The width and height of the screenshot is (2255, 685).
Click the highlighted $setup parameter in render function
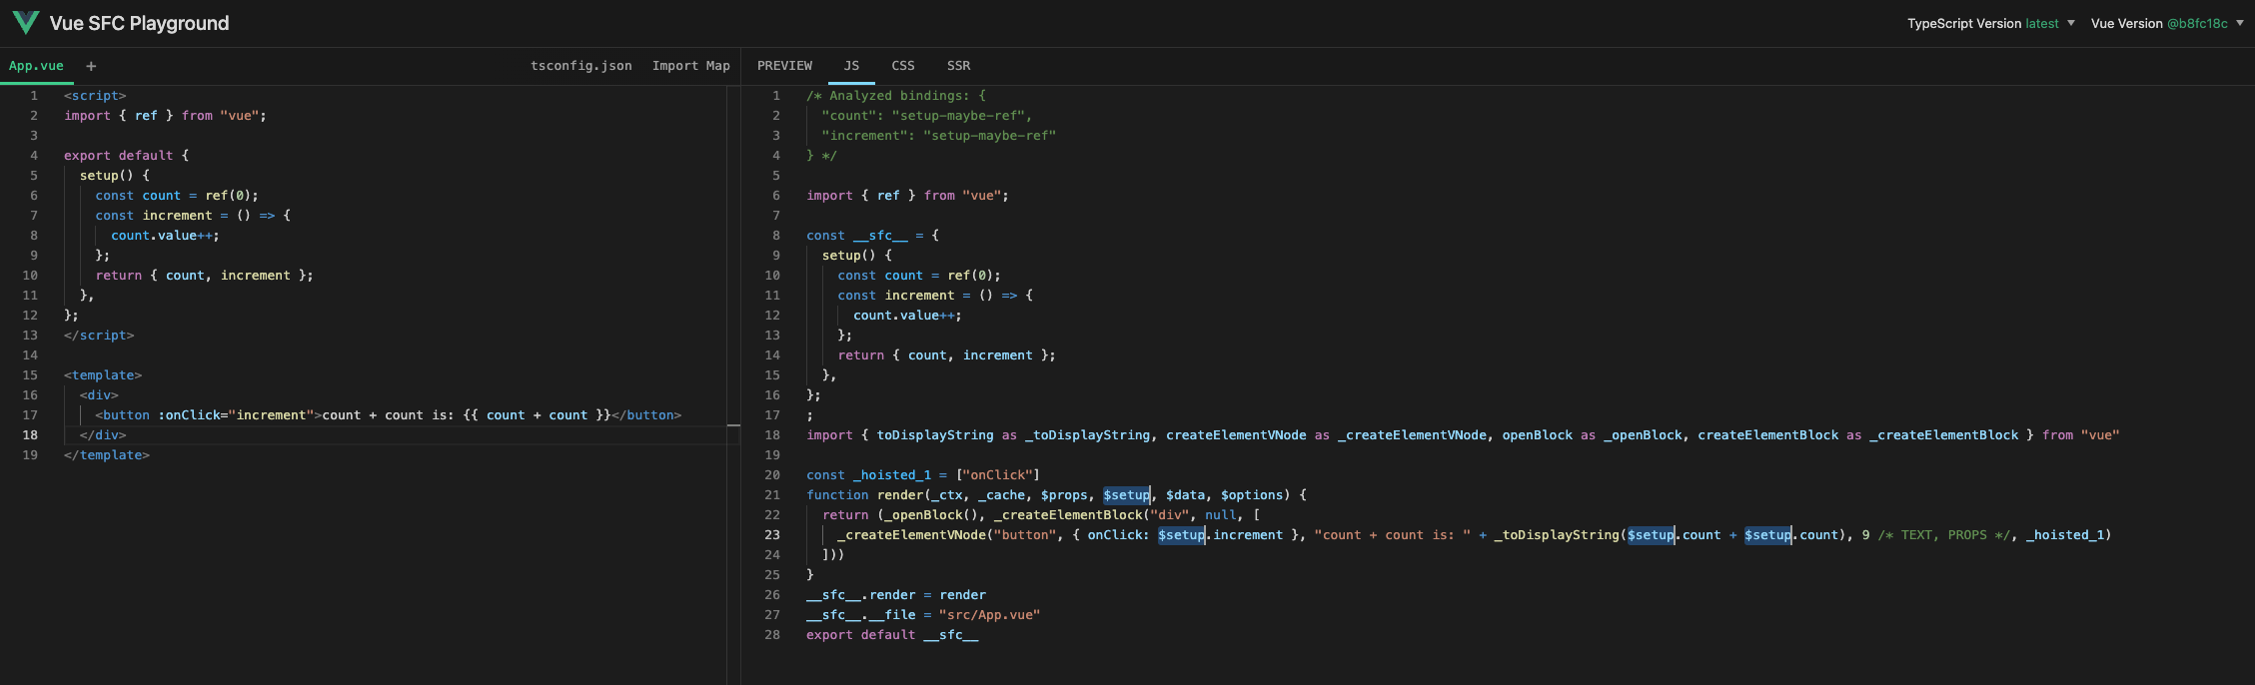coord(1126,495)
